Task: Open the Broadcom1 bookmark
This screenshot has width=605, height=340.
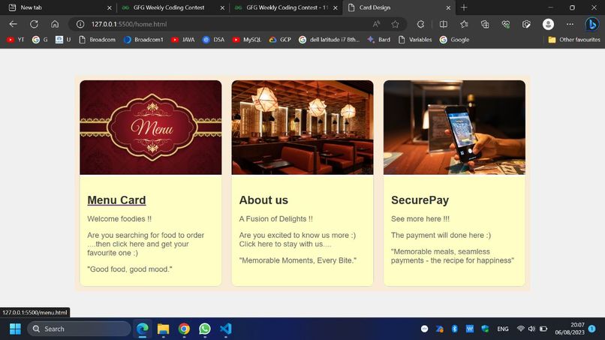Action: click(x=143, y=40)
